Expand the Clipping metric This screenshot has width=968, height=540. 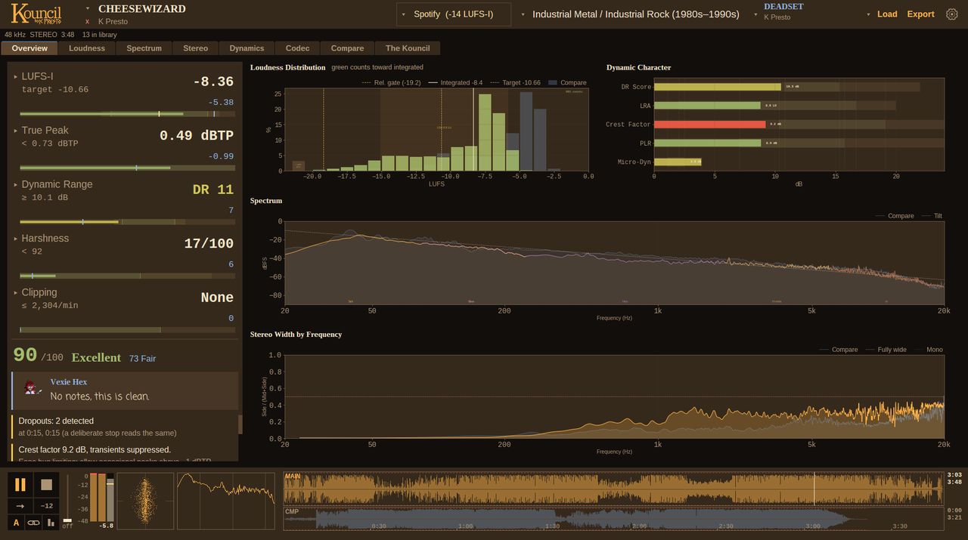[x=15, y=292]
